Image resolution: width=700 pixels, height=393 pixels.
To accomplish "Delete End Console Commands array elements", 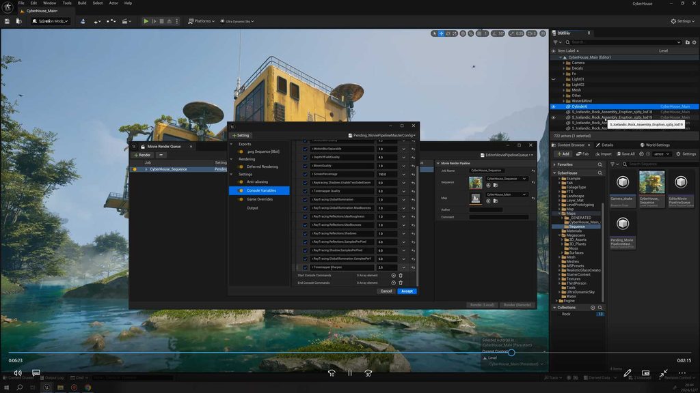I will [401, 283].
